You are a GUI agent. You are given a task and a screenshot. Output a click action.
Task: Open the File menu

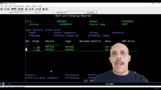pos(2,6)
